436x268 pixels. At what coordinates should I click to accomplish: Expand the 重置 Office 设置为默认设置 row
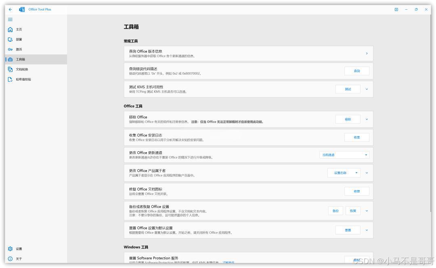pos(367,230)
